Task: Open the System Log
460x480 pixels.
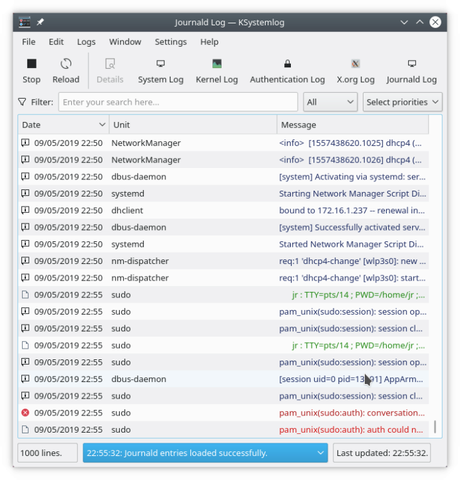Action: point(160,71)
